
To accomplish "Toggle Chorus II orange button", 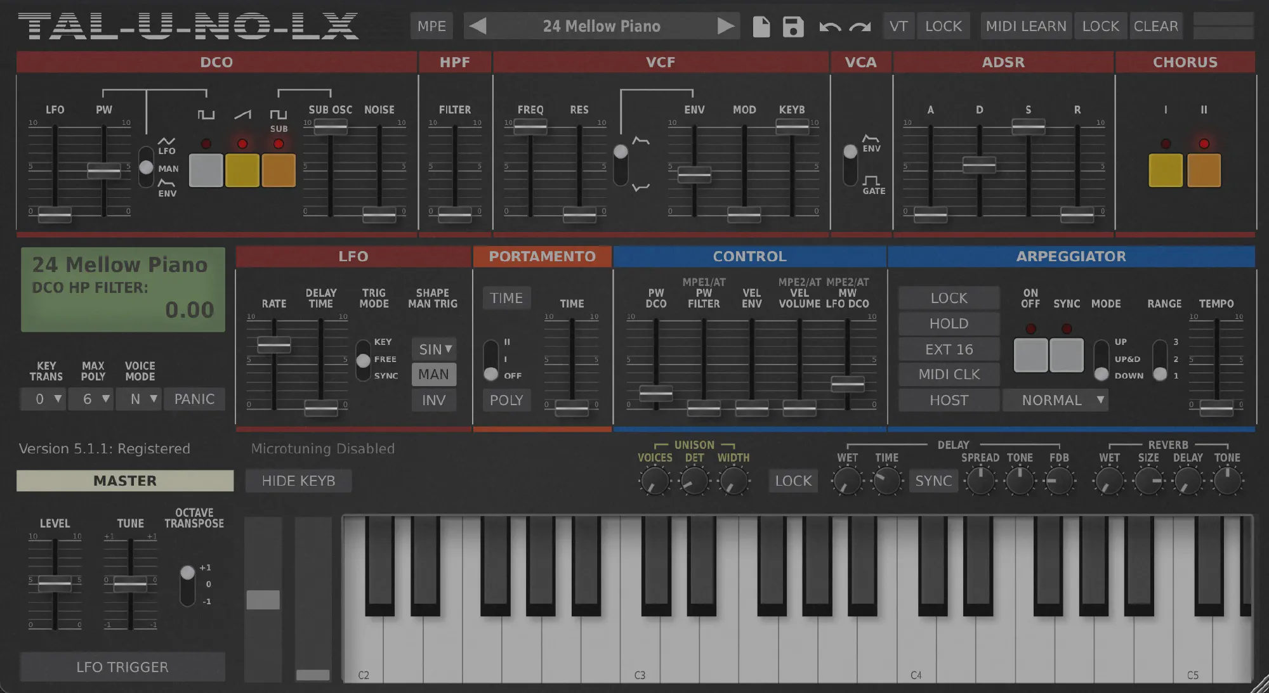I will (x=1204, y=170).
